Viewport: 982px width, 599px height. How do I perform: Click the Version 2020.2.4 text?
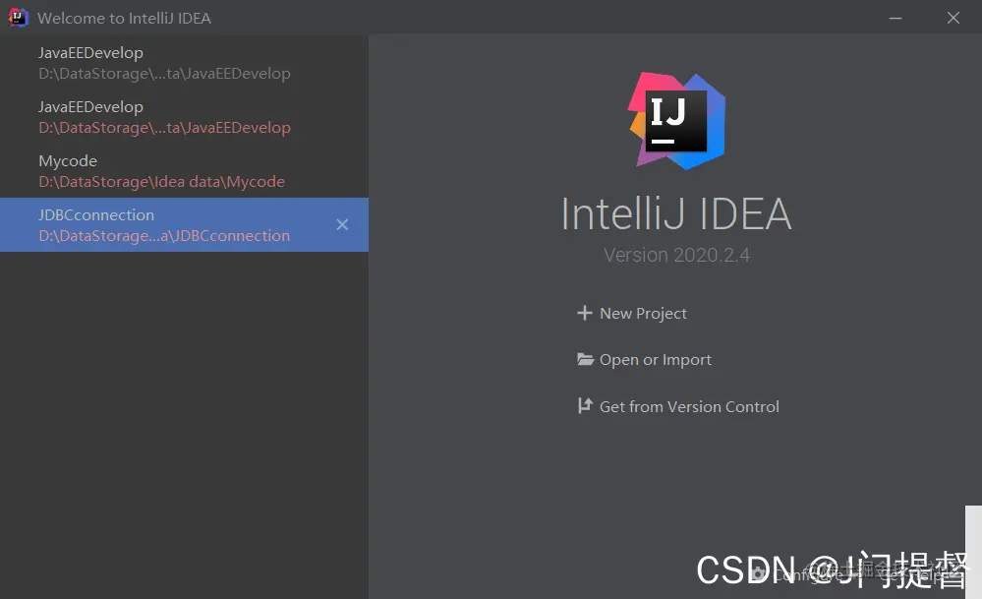coord(676,255)
